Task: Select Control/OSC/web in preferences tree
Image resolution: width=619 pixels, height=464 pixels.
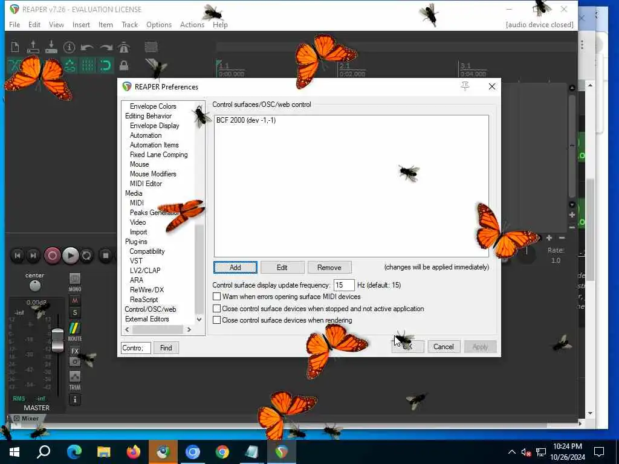Action: (151, 309)
